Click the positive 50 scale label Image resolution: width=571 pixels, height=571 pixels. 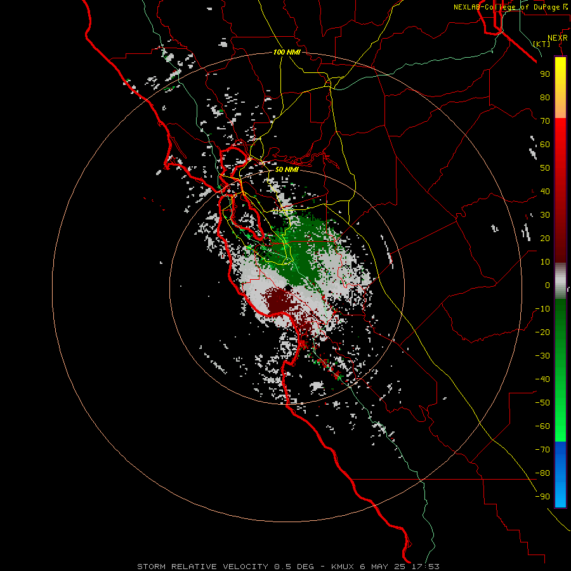tap(545, 168)
